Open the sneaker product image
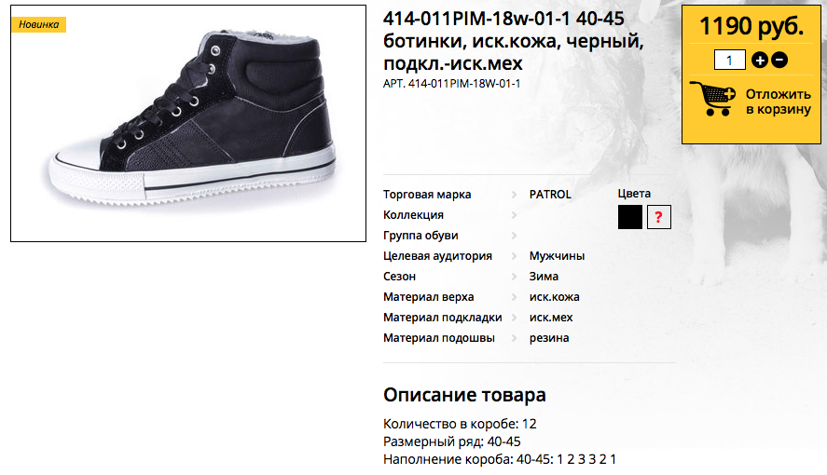This screenshot has width=827, height=475. (188, 124)
